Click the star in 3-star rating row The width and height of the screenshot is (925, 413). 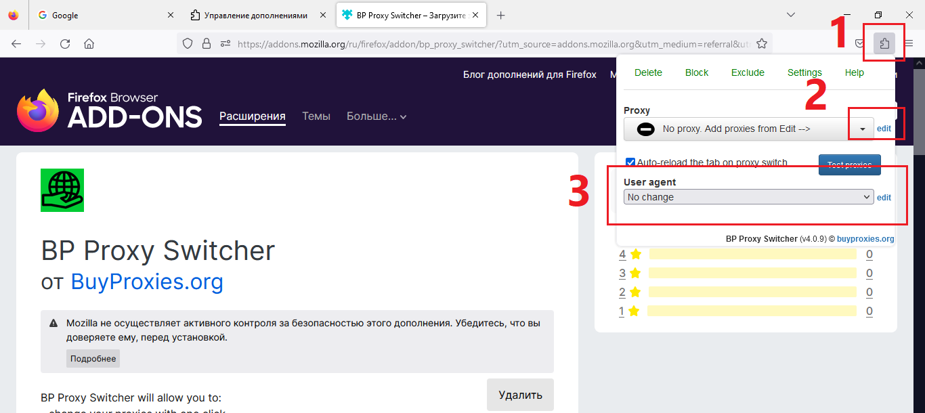point(635,274)
